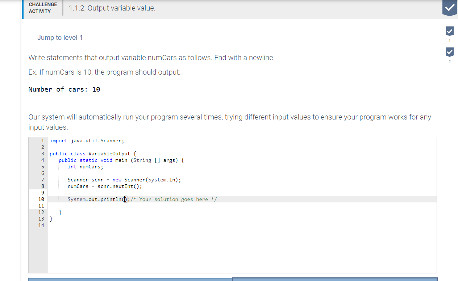Screen dimensions: 458x281
Task: Click the "int numCars;" declaration line
Action: [x=85, y=167]
